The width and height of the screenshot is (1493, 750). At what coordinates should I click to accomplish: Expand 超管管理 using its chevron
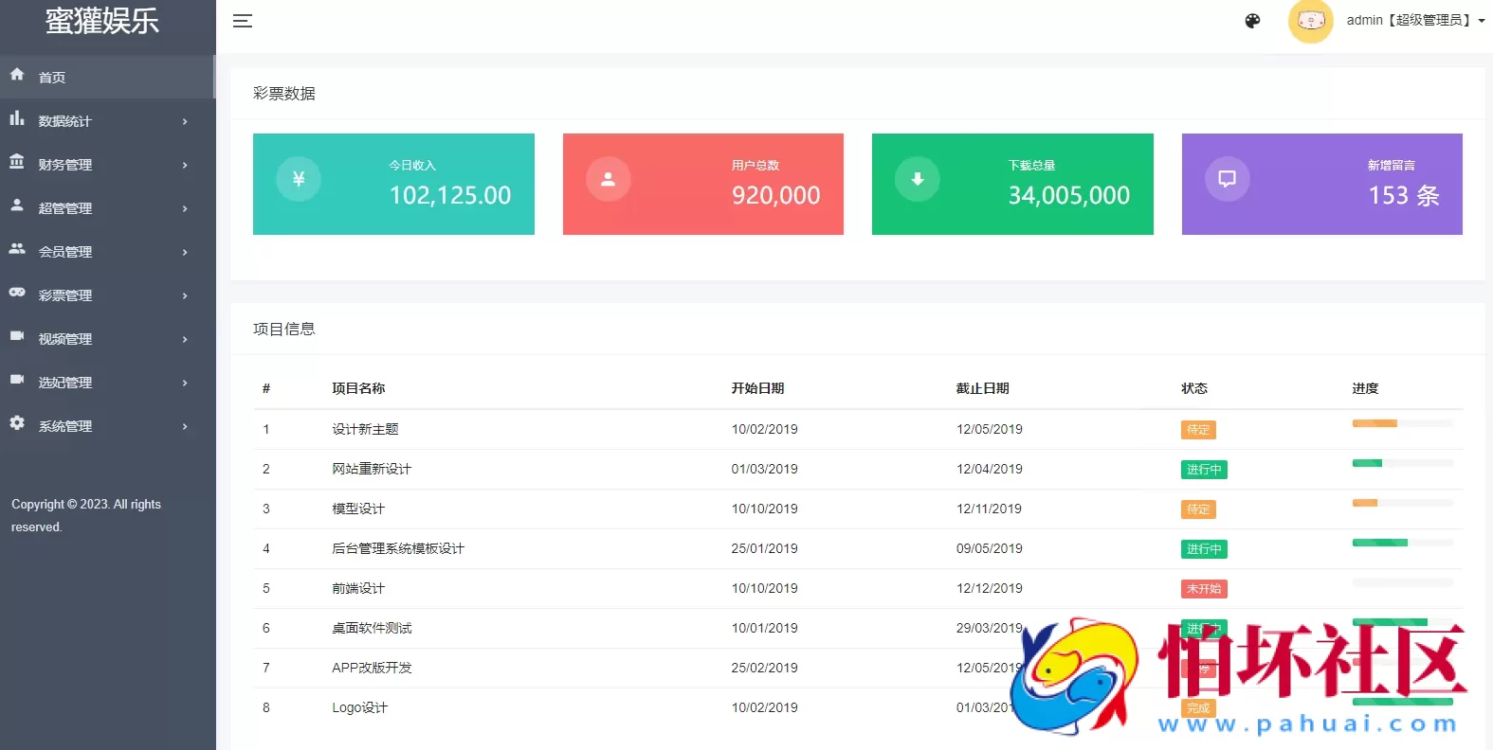coord(185,208)
